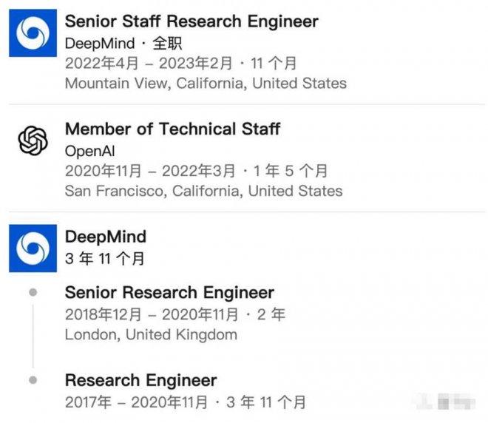Click the timeline dot beside Research Engineer
This screenshot has height=423, width=488.
point(33,380)
